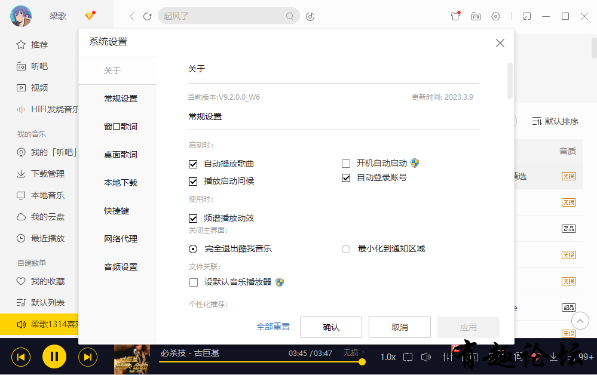Click the 取消 button
Screen dimensions: 597x375
point(400,327)
